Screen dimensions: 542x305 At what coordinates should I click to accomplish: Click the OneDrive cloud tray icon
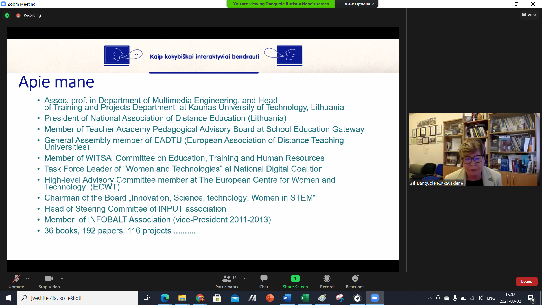point(447,298)
